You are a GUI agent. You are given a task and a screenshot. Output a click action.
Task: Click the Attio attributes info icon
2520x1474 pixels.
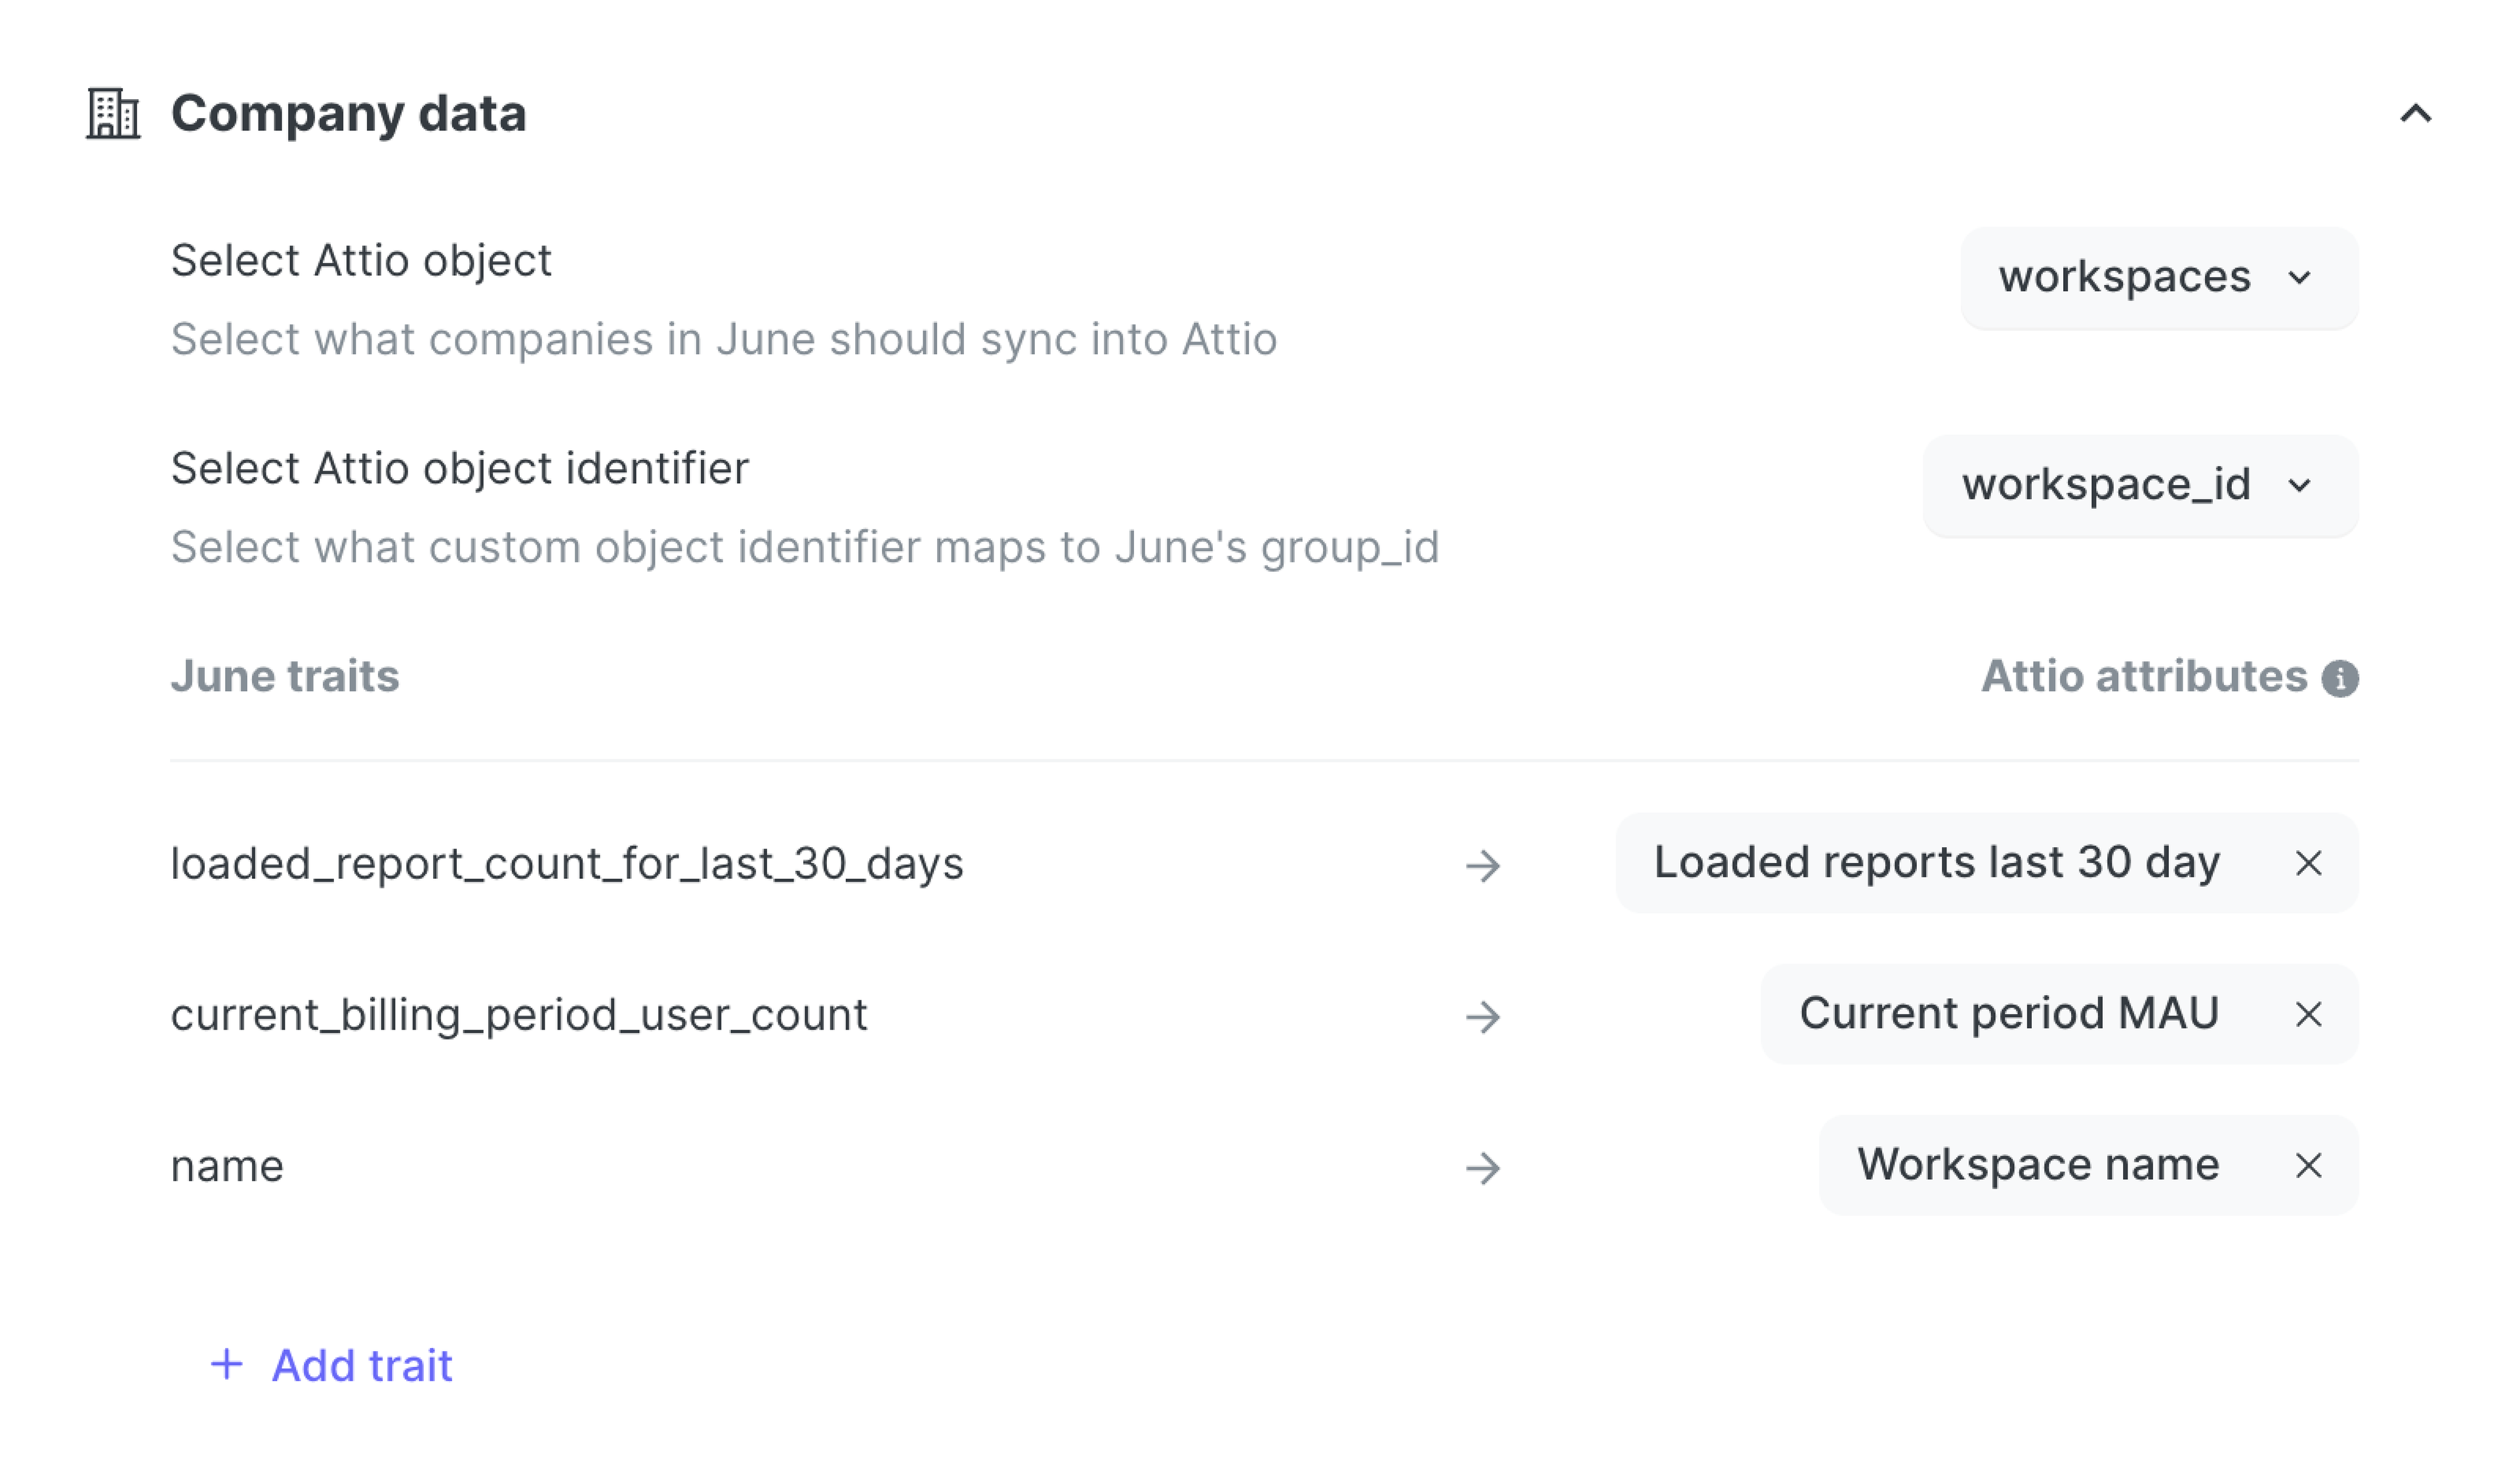(x=2339, y=678)
